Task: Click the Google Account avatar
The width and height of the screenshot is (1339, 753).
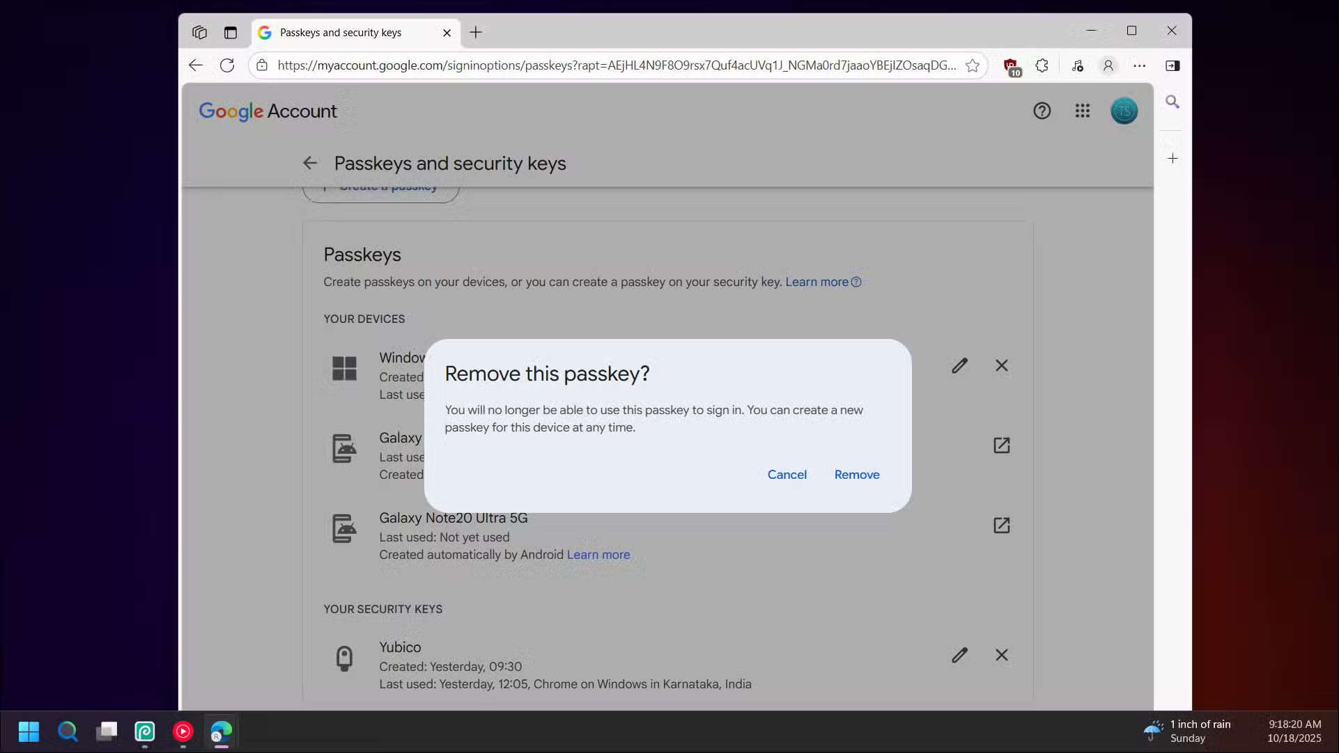Action: (x=1124, y=111)
